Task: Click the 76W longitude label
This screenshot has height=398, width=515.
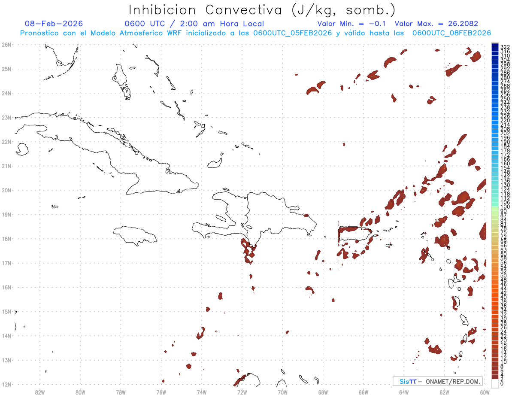Action: pyautogui.click(x=161, y=392)
